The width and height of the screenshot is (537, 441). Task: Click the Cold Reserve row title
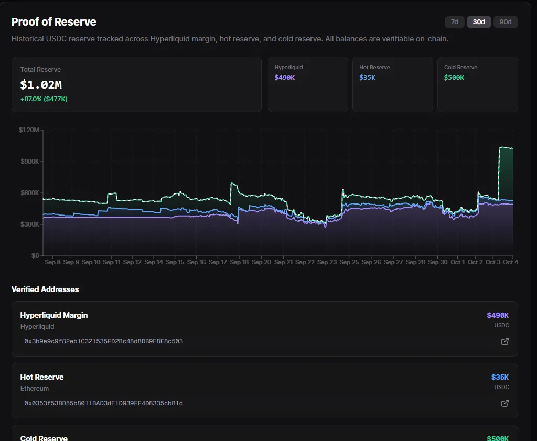point(44,438)
